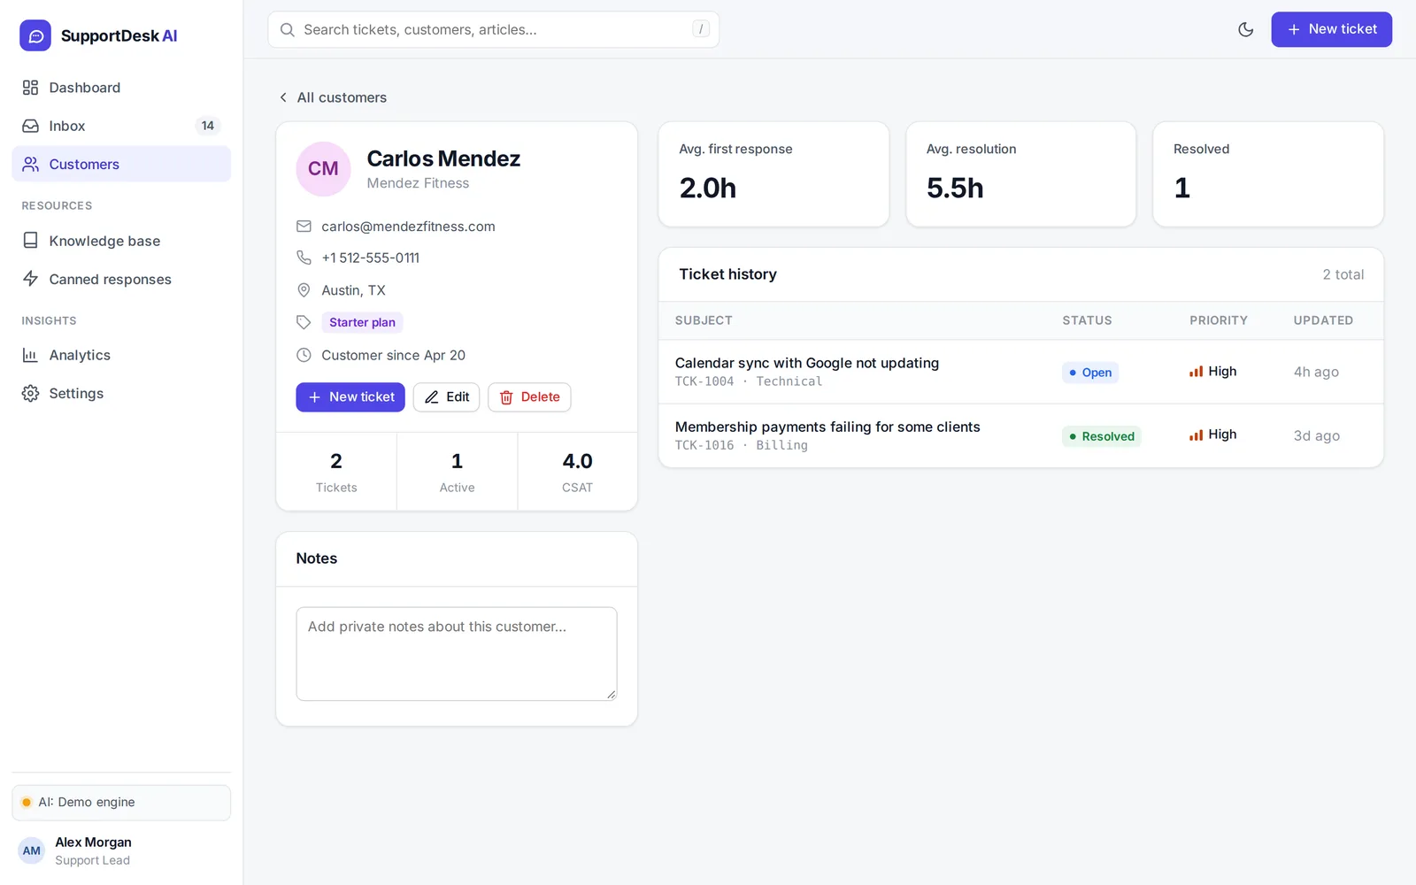Click High priority icon on TCK-1004 row
The image size is (1416, 885).
tap(1196, 372)
